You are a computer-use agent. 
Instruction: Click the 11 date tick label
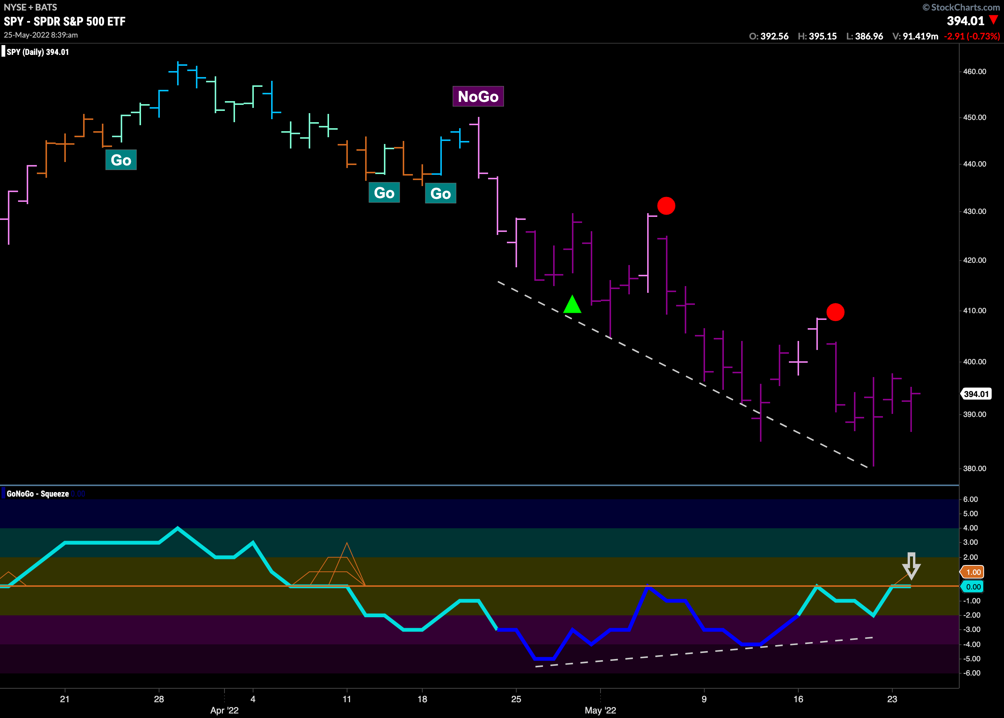[x=347, y=699]
